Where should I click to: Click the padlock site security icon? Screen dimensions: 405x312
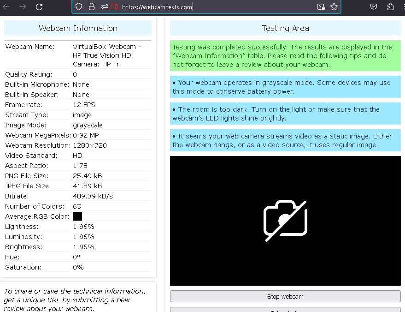[x=93, y=7]
